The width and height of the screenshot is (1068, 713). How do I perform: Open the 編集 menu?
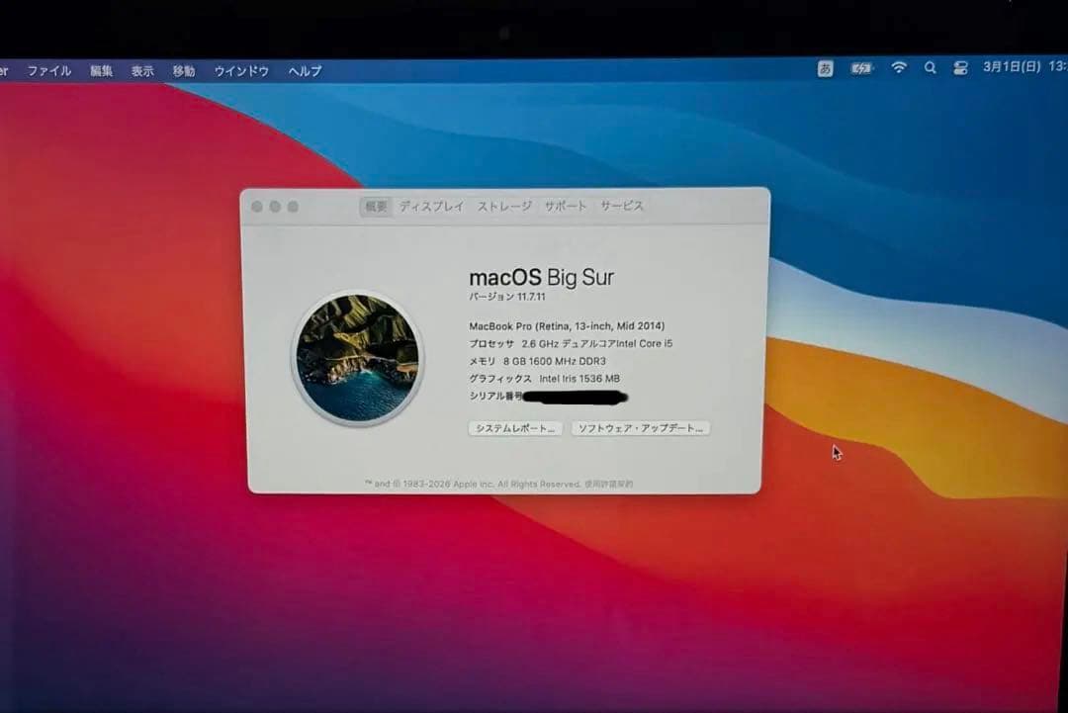point(102,71)
